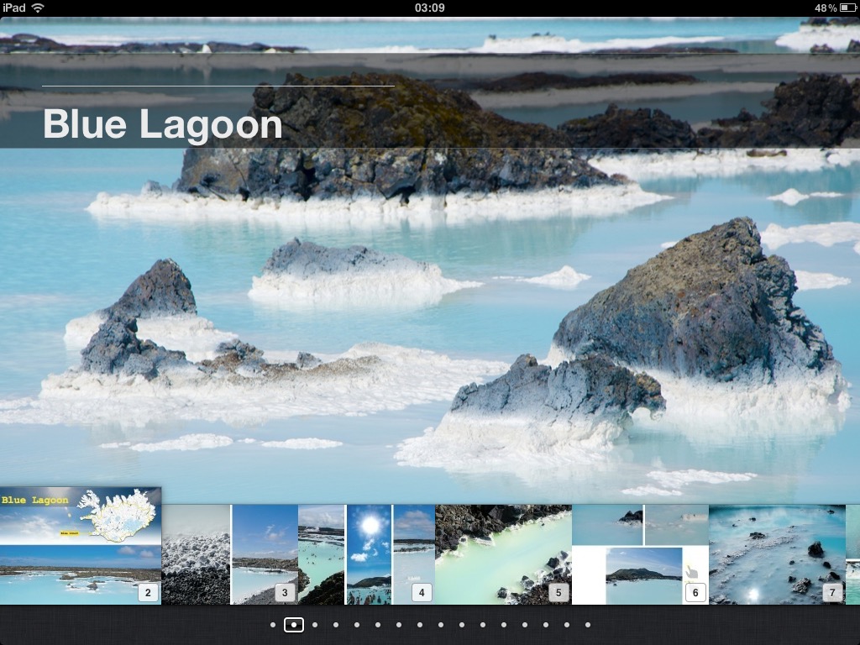Tap the iPad label in status bar
The image size is (860, 645).
pos(13,8)
